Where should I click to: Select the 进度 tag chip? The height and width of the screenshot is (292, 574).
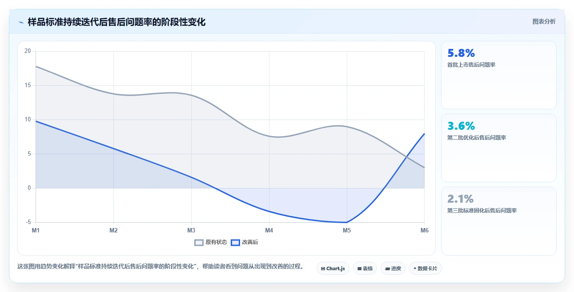(393, 268)
